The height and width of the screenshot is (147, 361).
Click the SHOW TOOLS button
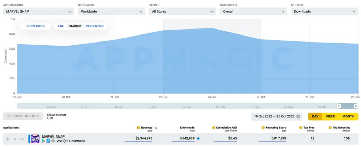point(36,26)
